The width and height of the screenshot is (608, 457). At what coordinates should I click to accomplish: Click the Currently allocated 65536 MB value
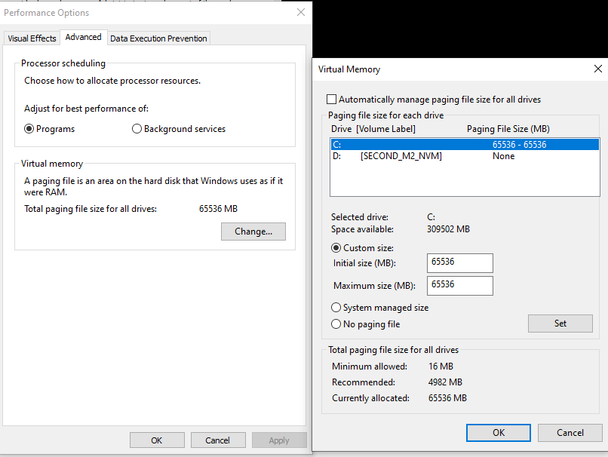point(447,398)
